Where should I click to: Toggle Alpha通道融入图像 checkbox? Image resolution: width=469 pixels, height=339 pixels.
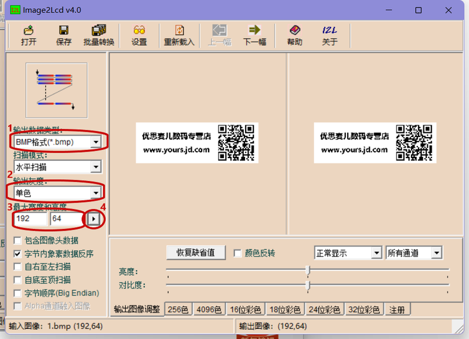[x=18, y=306]
